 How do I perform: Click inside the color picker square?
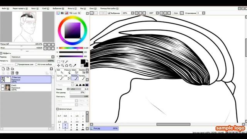pos(73,30)
